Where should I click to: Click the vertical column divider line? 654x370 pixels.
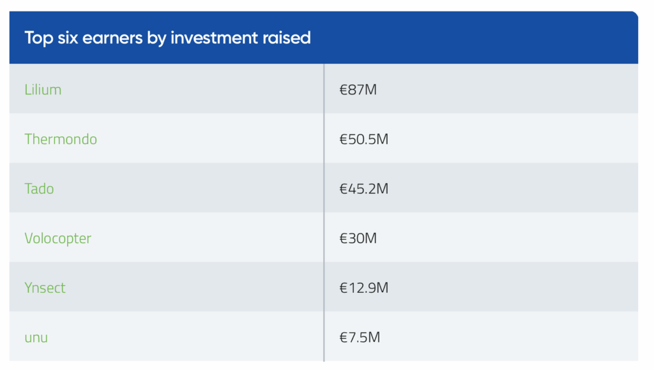coord(324,211)
